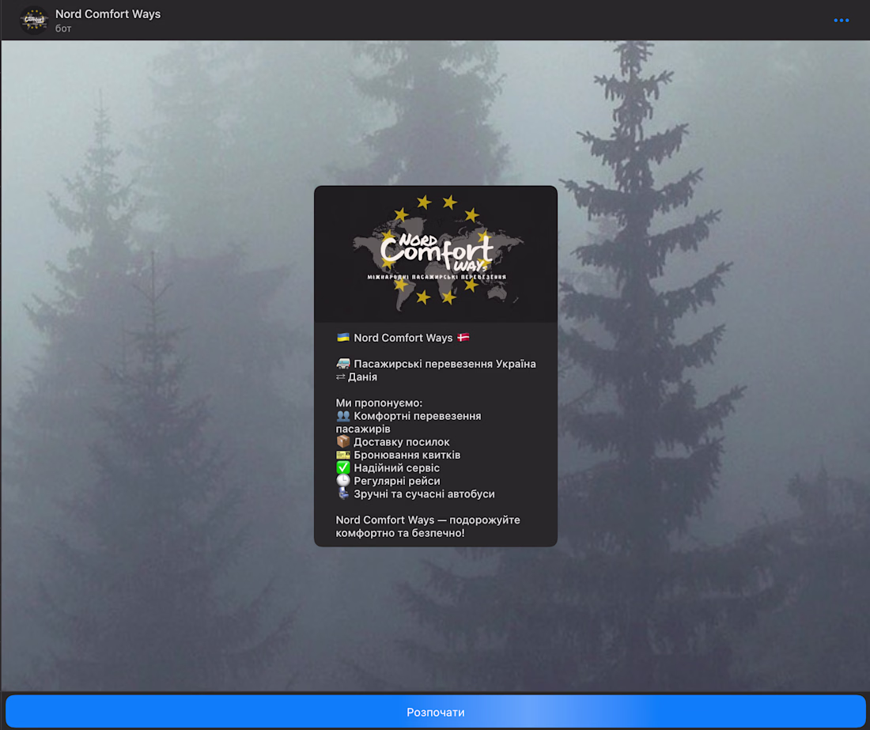The height and width of the screenshot is (730, 870).
Task: Click the text "Ми пропонуємо:"
Action: coord(379,403)
